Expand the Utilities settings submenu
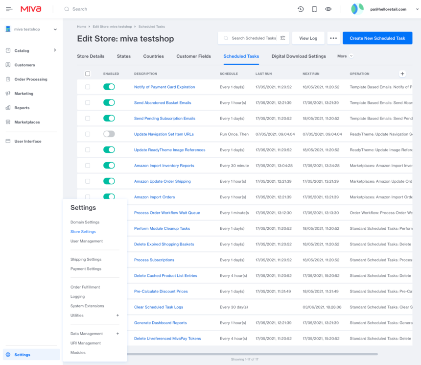Image resolution: width=421 pixels, height=365 pixels. click(x=117, y=316)
